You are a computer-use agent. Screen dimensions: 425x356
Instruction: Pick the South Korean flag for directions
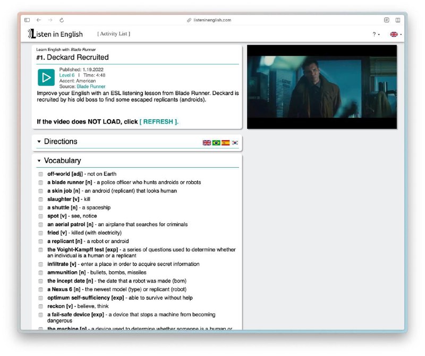(x=235, y=143)
